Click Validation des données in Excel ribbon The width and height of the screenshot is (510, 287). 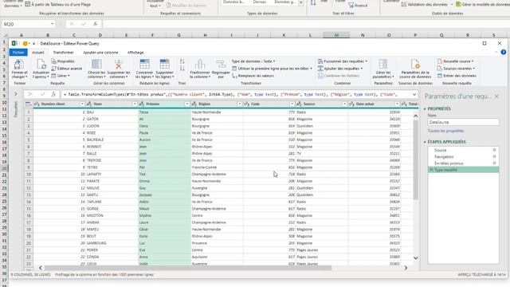pyautogui.click(x=426, y=5)
